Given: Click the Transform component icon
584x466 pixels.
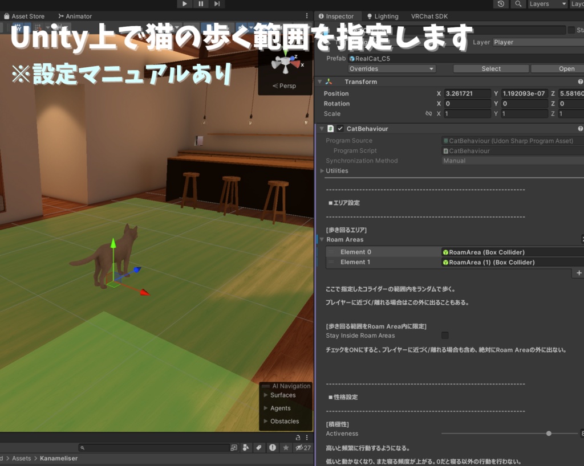Looking at the screenshot, I should pos(328,81).
